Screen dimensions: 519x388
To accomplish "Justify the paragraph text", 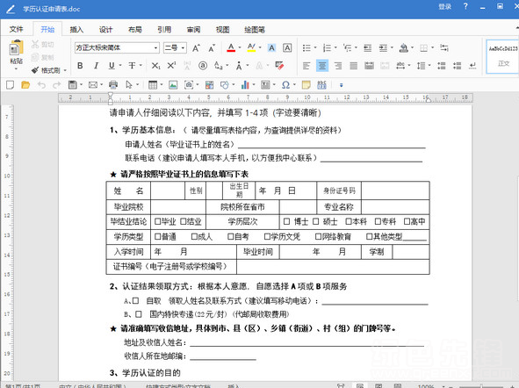I will tap(354, 66).
